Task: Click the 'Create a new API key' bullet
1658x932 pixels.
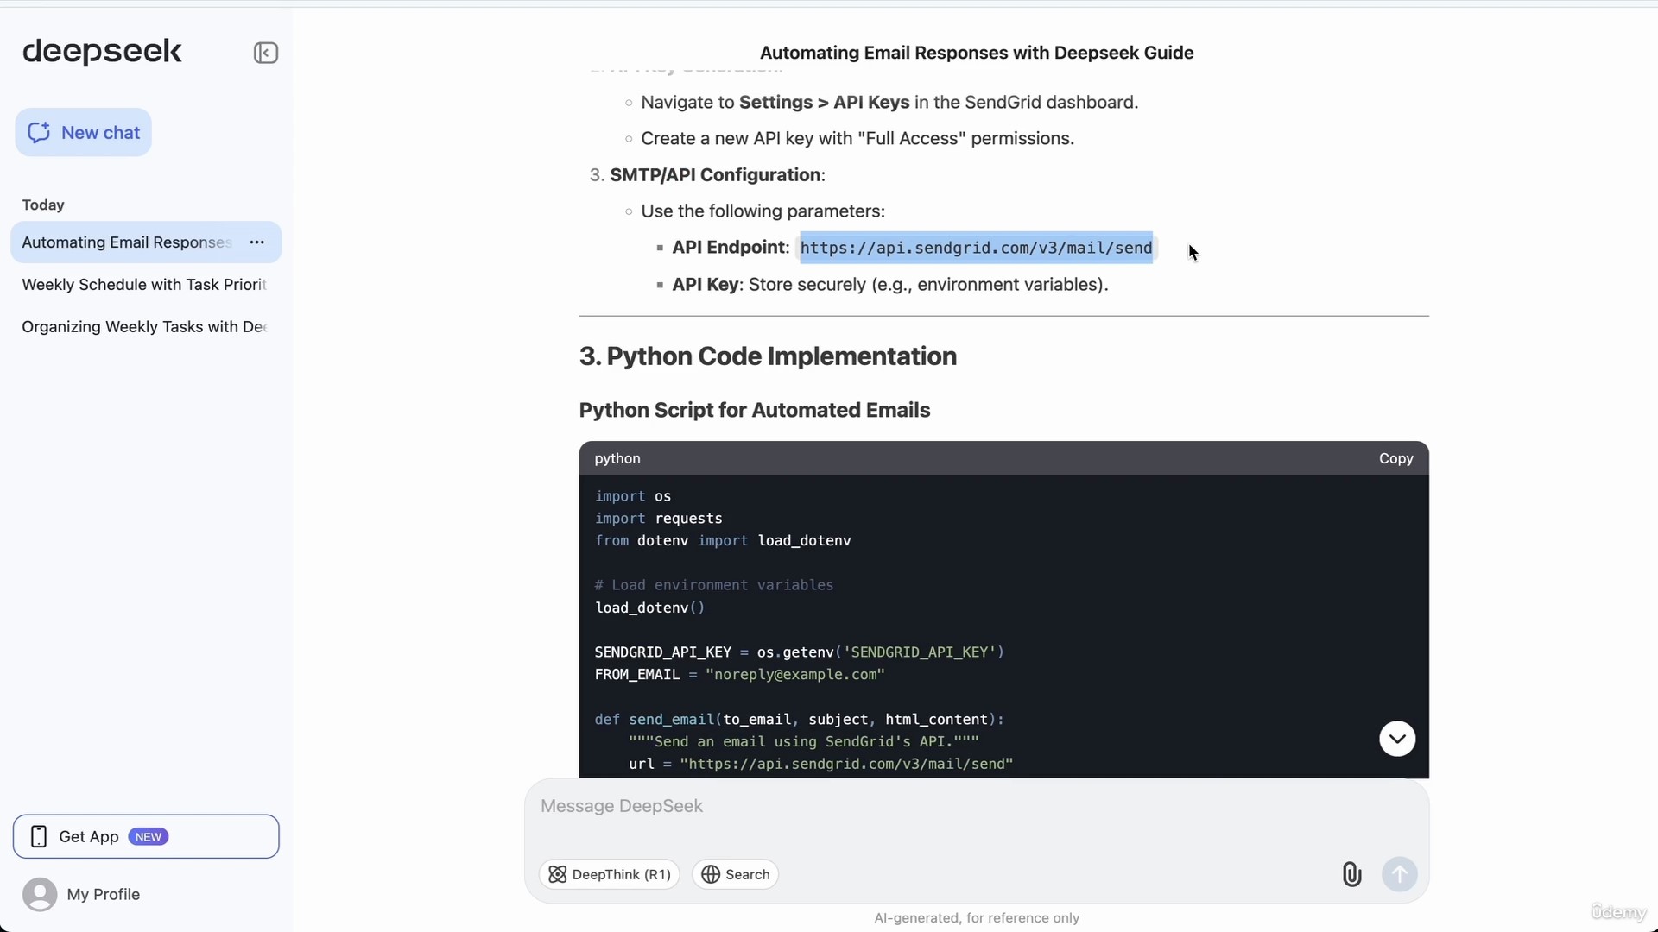Action: coord(857,139)
